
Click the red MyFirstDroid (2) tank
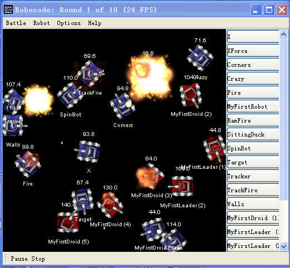[x=191, y=95]
